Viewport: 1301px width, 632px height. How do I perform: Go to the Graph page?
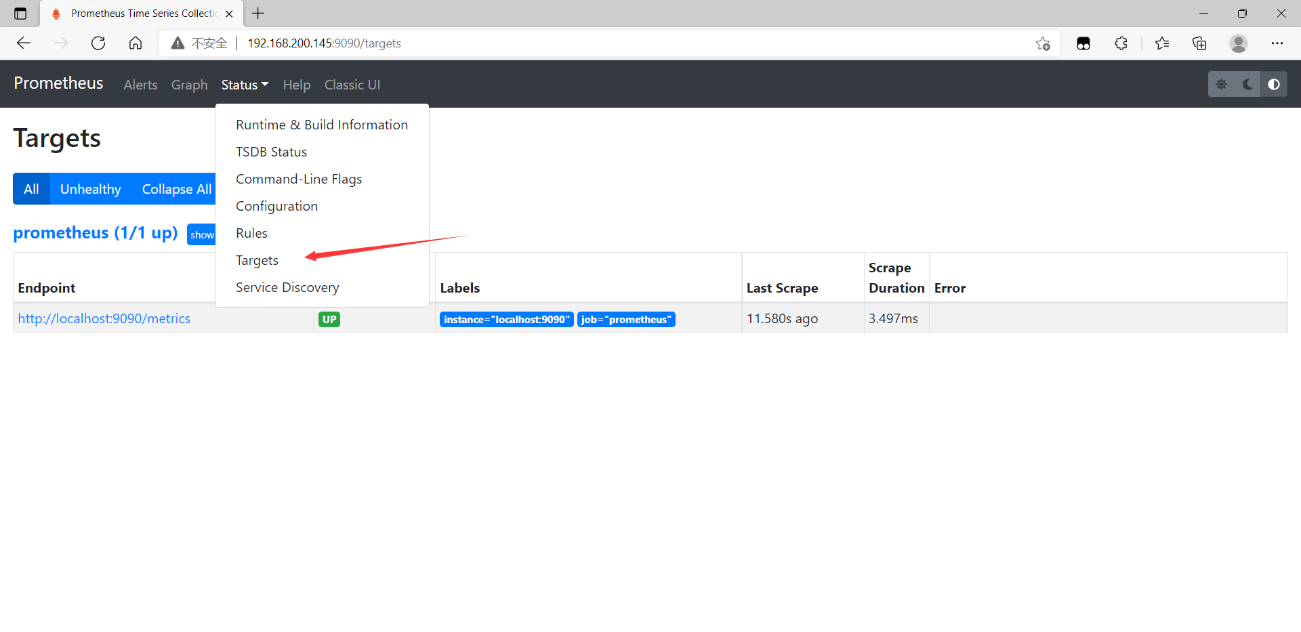pos(189,85)
